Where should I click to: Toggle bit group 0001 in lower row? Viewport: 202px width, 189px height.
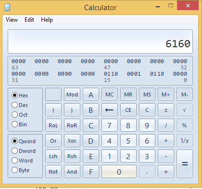point(134,74)
